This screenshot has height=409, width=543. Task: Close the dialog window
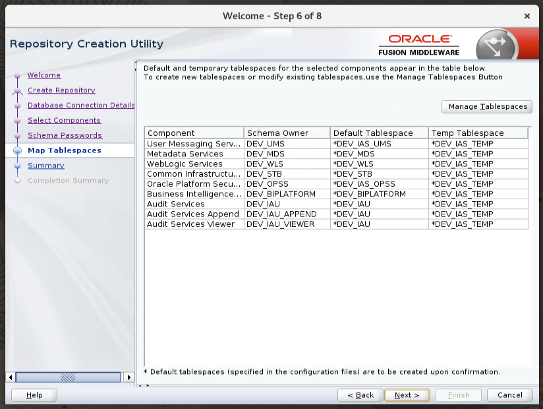click(x=527, y=16)
